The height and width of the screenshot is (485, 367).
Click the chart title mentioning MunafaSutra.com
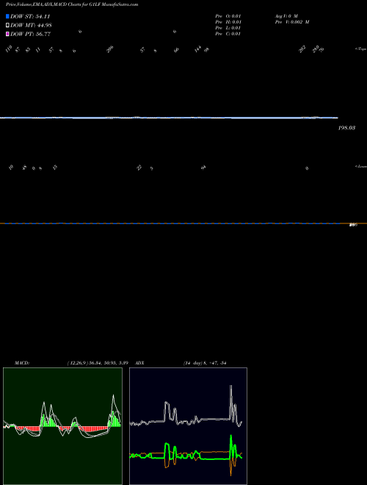click(72, 4)
